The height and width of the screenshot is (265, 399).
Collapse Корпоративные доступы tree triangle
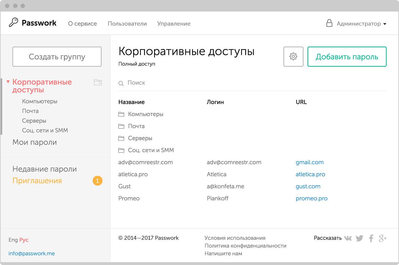pyautogui.click(x=8, y=82)
